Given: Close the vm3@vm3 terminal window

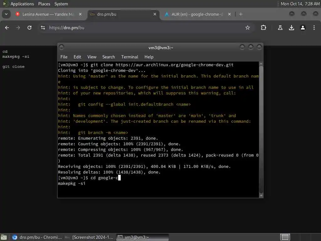Looking at the screenshot, I should click(259, 47).
